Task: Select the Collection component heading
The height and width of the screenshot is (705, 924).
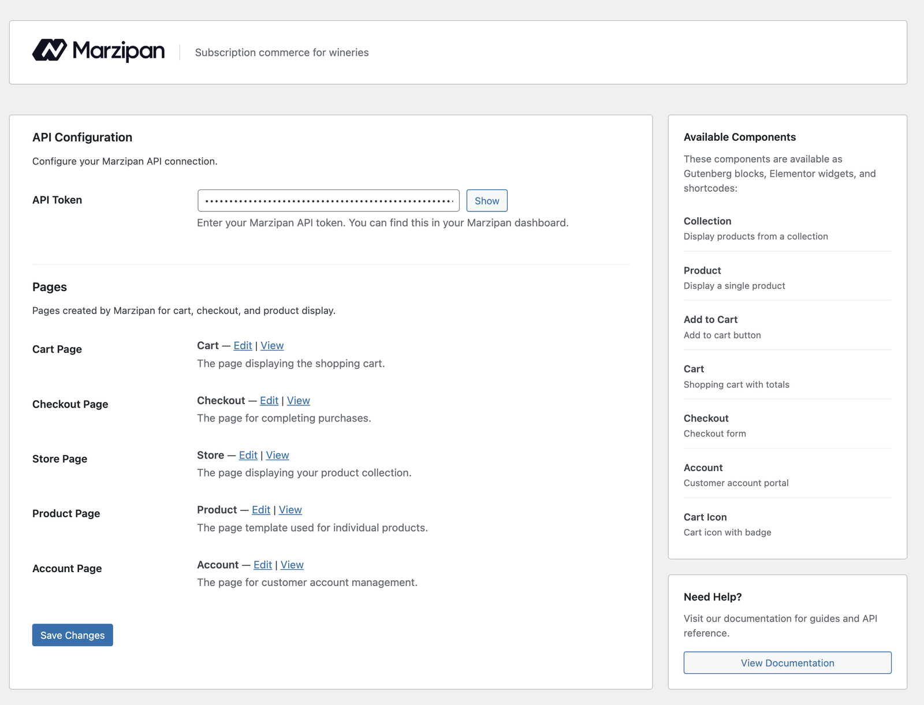Action: click(707, 221)
